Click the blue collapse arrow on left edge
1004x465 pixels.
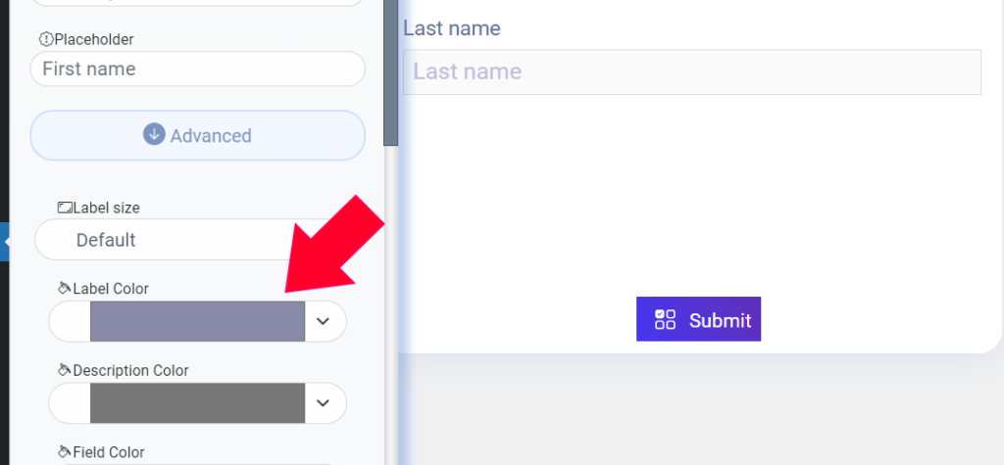[5, 242]
